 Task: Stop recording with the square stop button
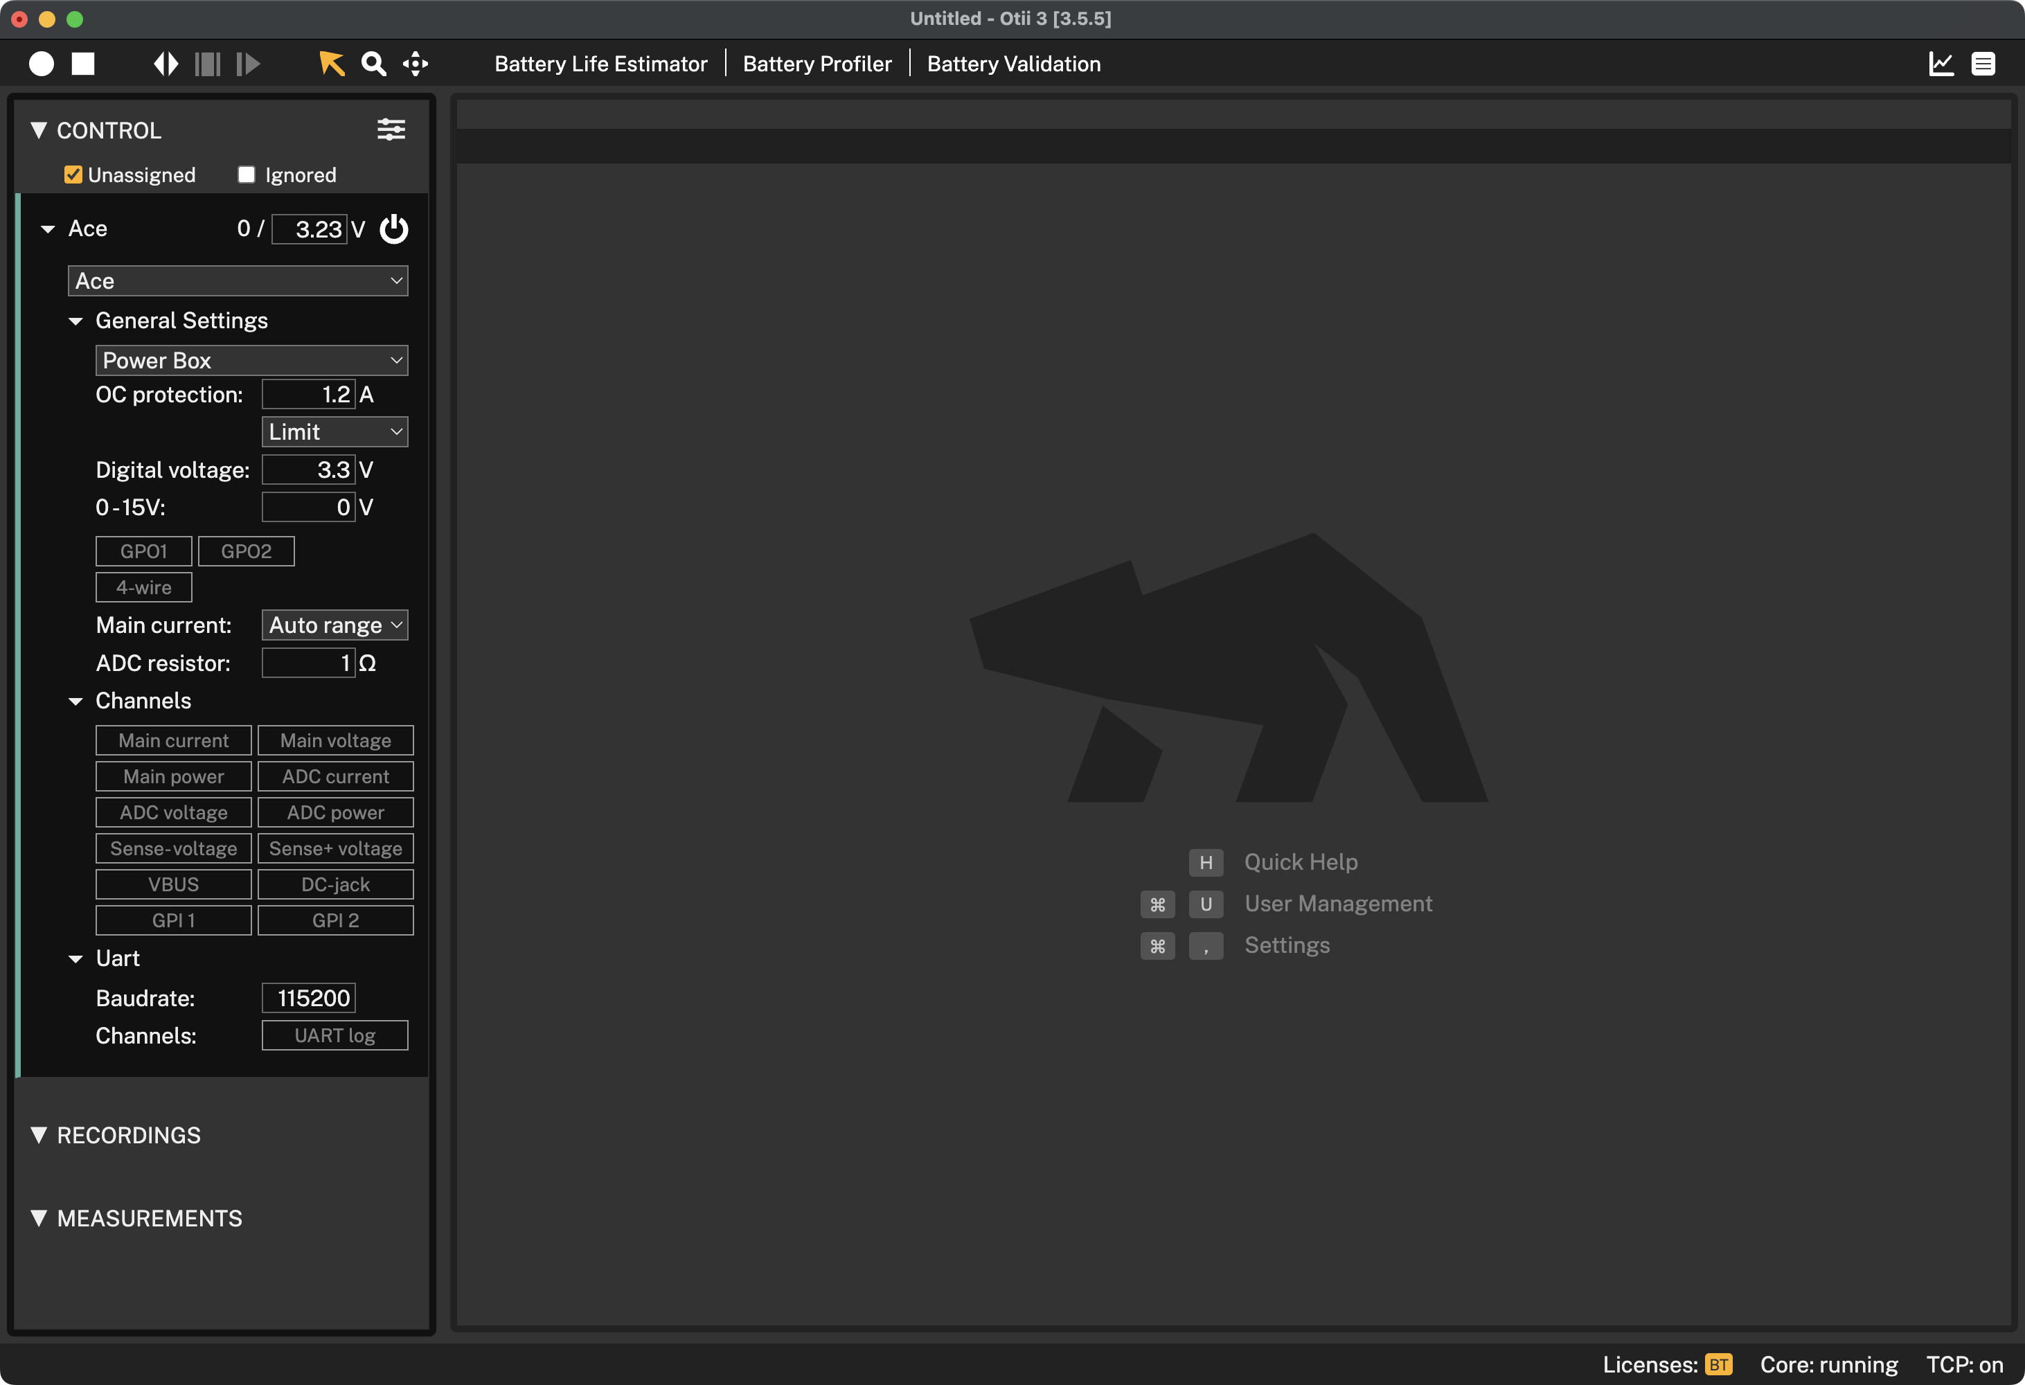[83, 64]
